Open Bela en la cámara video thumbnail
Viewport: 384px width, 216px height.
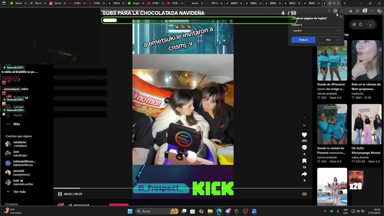[367, 61]
